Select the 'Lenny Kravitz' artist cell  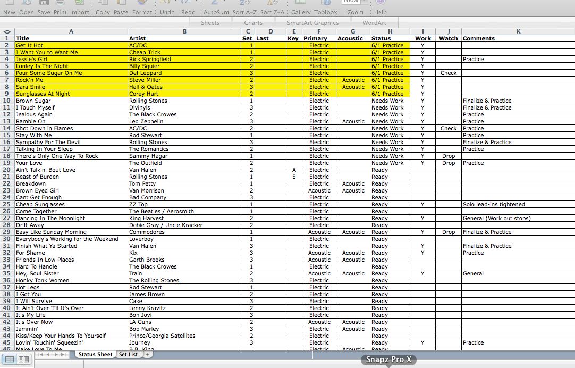[x=184, y=308]
